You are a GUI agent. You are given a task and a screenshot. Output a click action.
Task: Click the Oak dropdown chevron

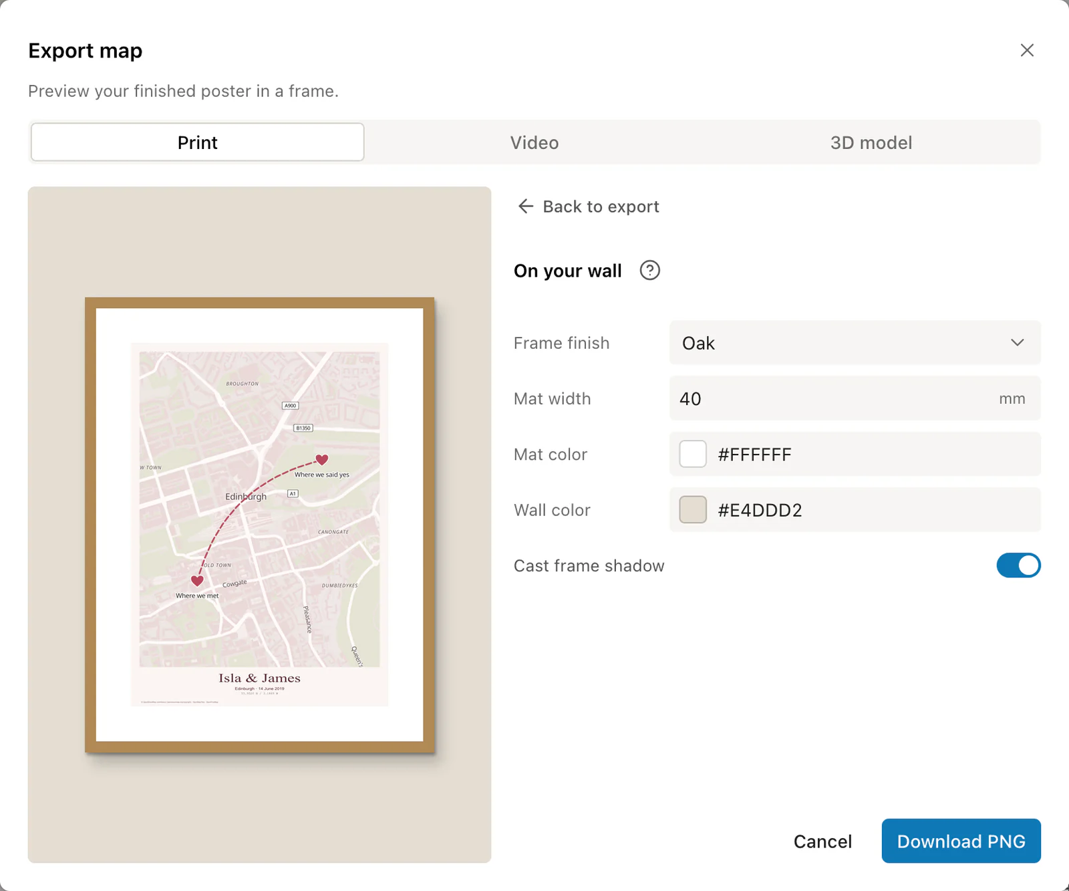[1017, 343]
